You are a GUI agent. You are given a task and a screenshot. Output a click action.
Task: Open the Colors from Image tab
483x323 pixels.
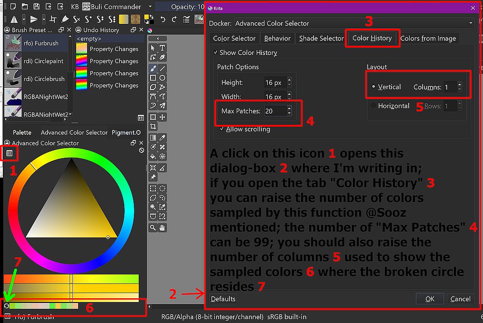click(x=428, y=39)
